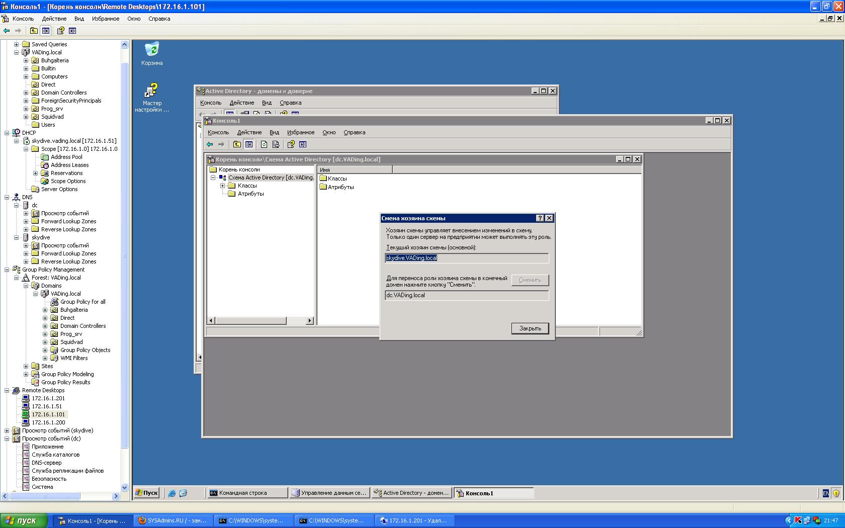845x528 pixels.
Task: Click the back arrow in inner Консоль1 toolbar
Action: click(210, 144)
